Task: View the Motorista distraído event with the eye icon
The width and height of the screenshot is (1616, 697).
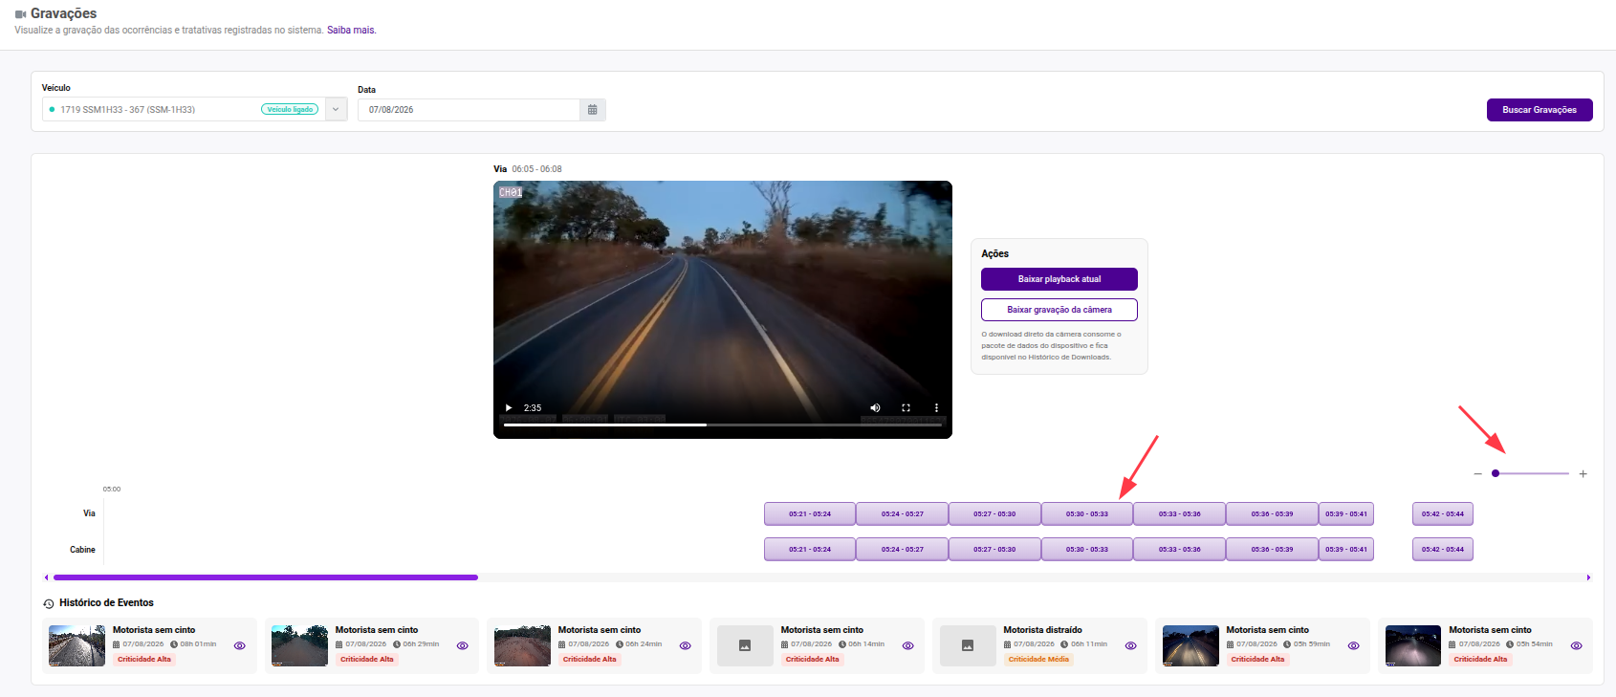Action: 1131,645
